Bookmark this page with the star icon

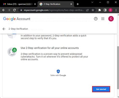pos(93,10)
